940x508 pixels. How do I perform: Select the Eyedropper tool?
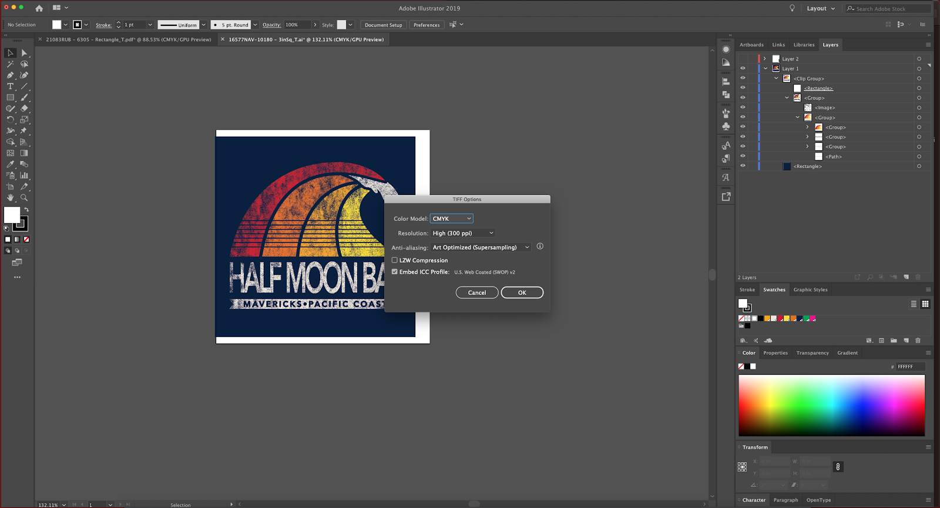pos(10,164)
